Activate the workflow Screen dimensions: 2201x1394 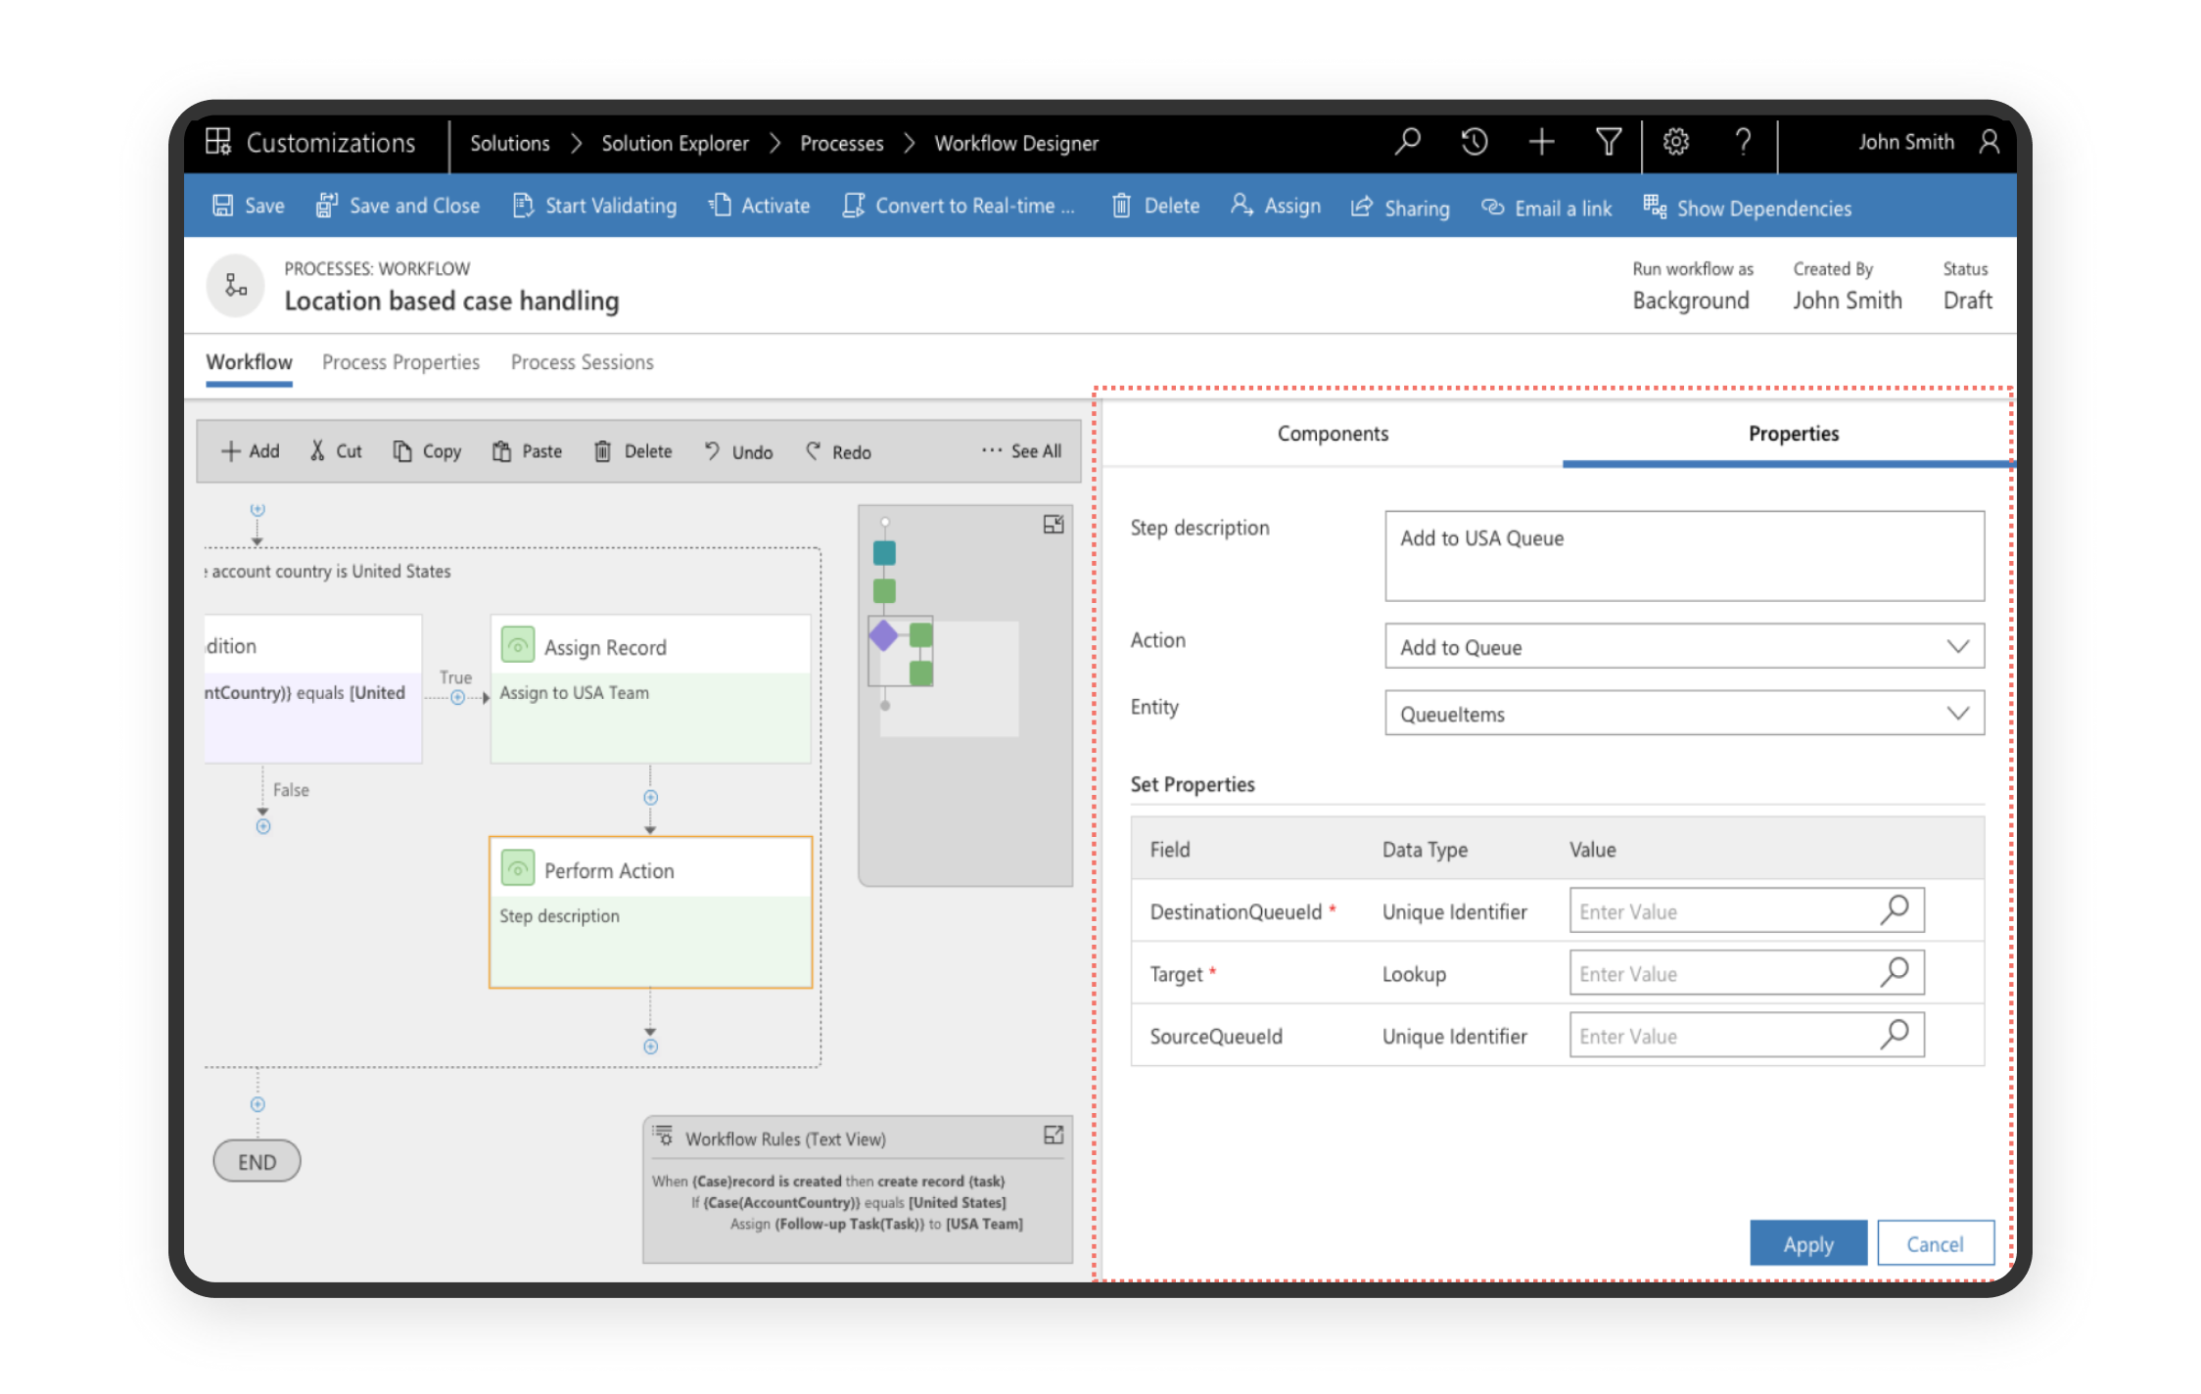coord(760,206)
